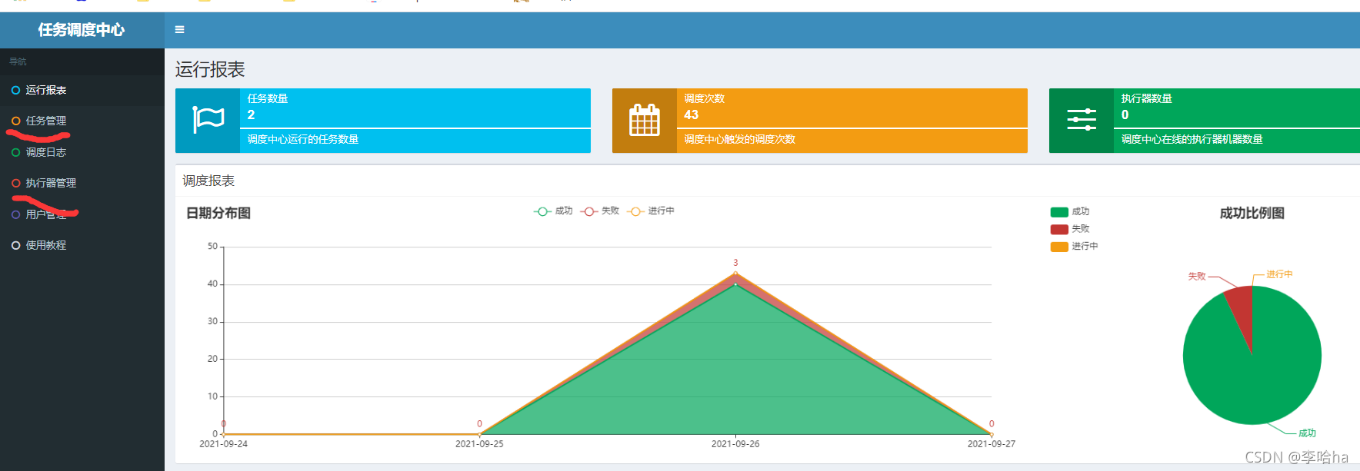1360x471 pixels.
Task: Open 调度日志 in the sidebar
Action: click(x=82, y=152)
